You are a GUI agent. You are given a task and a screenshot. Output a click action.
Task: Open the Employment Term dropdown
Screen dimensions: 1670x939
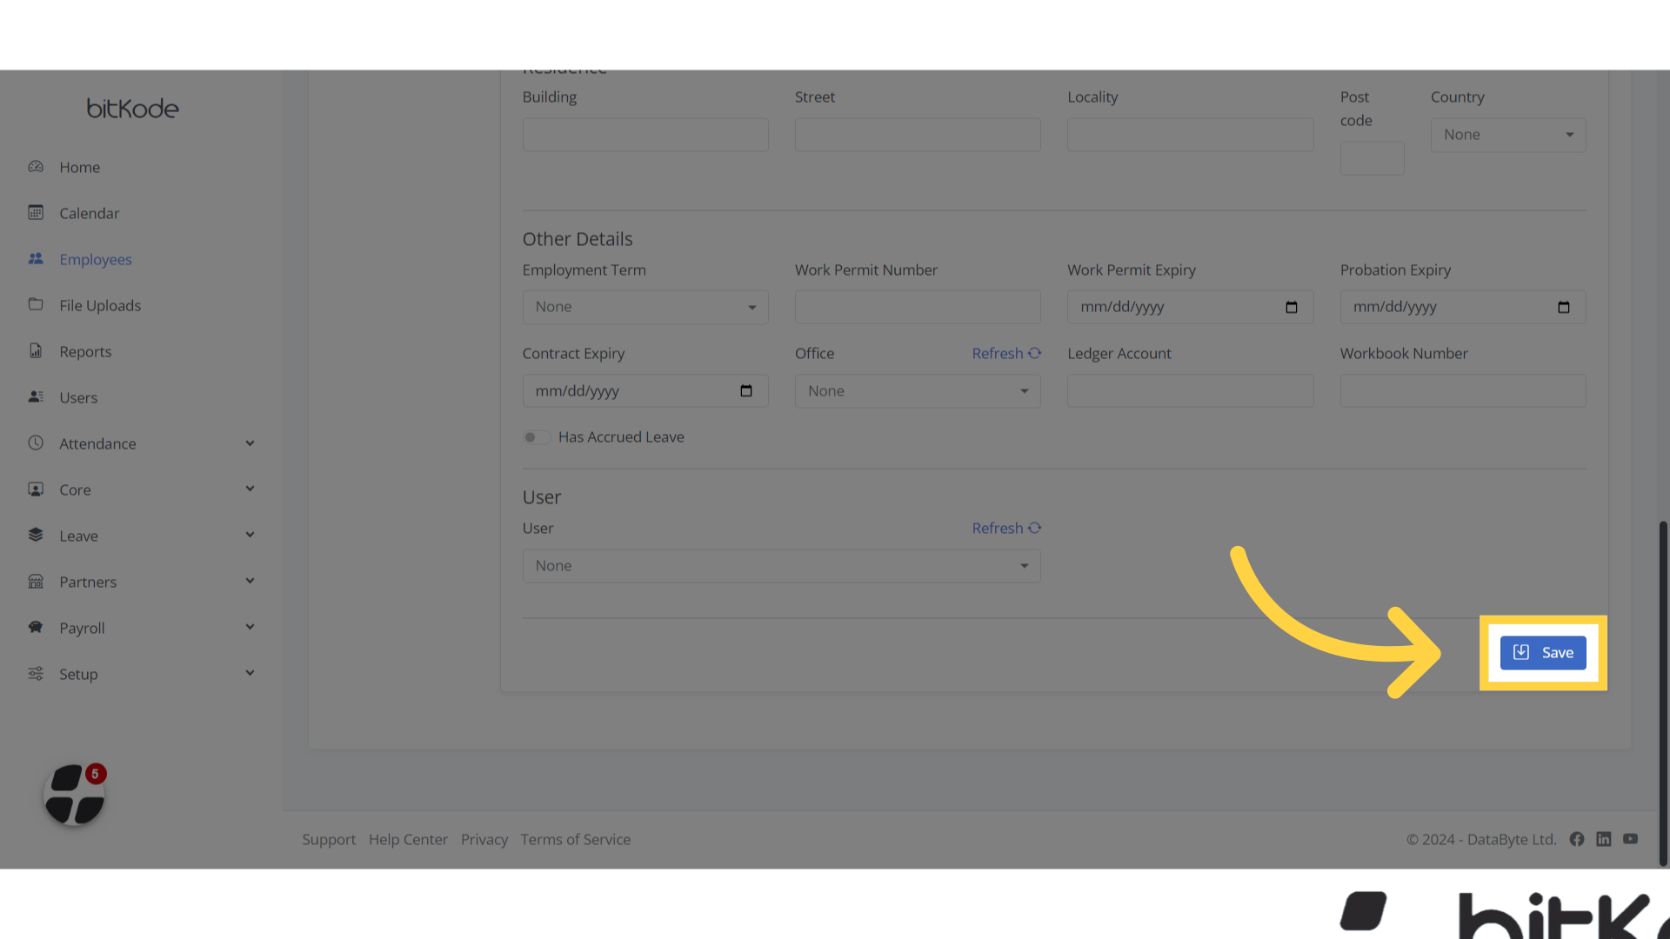[x=645, y=307]
